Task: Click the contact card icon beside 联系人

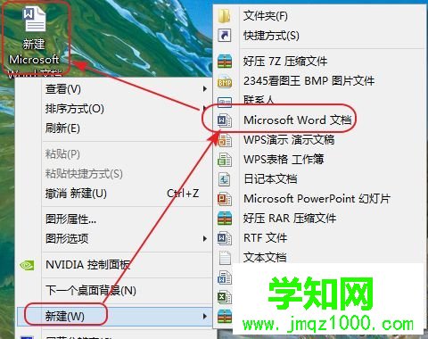Action: [225, 102]
